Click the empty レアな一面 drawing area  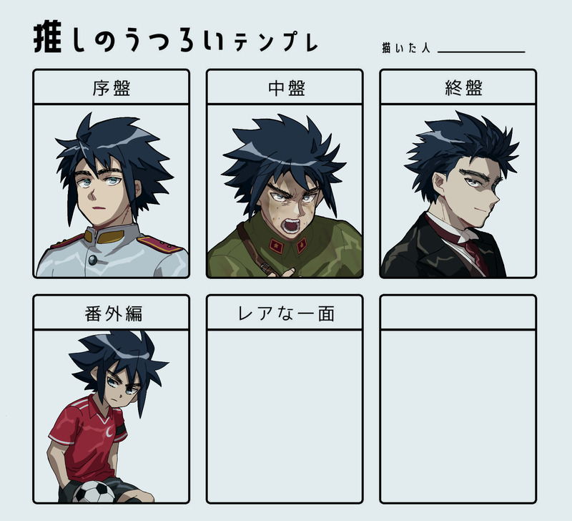tap(285, 417)
